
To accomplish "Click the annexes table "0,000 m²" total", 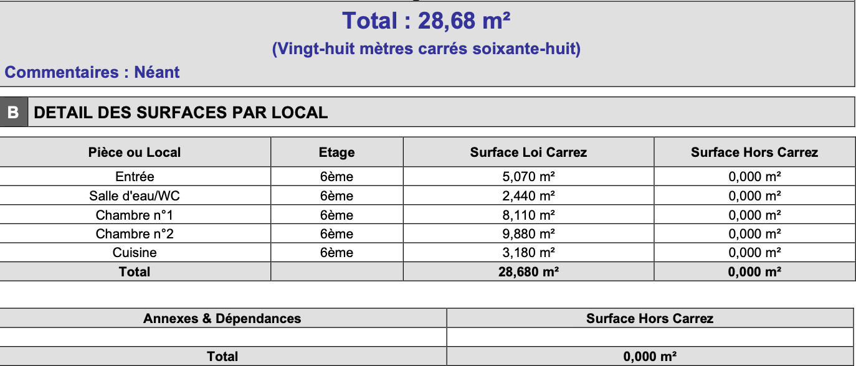I will 650,357.
